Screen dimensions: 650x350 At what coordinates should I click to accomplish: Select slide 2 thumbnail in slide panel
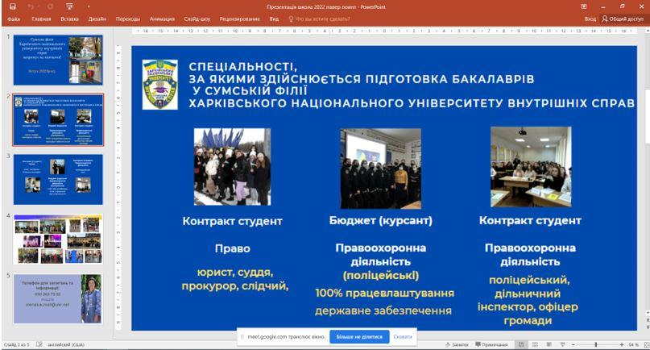pos(58,120)
